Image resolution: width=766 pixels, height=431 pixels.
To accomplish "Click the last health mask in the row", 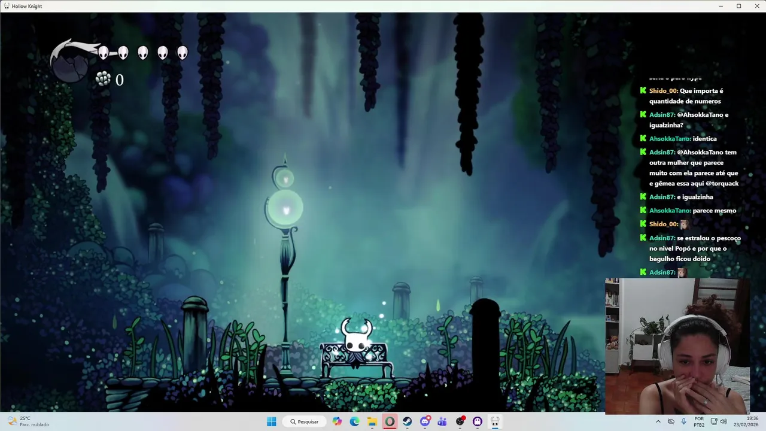I will (183, 53).
